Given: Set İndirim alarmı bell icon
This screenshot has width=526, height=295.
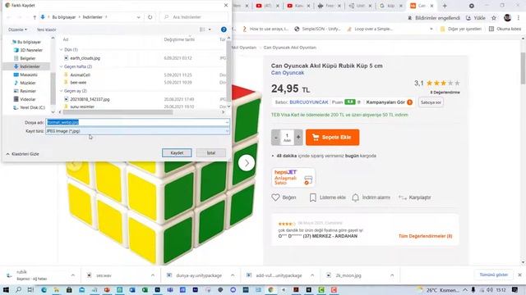Looking at the screenshot, I should click(355, 197).
